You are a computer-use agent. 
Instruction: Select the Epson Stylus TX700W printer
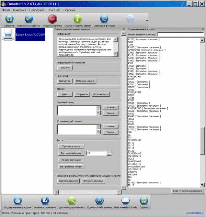30,35
